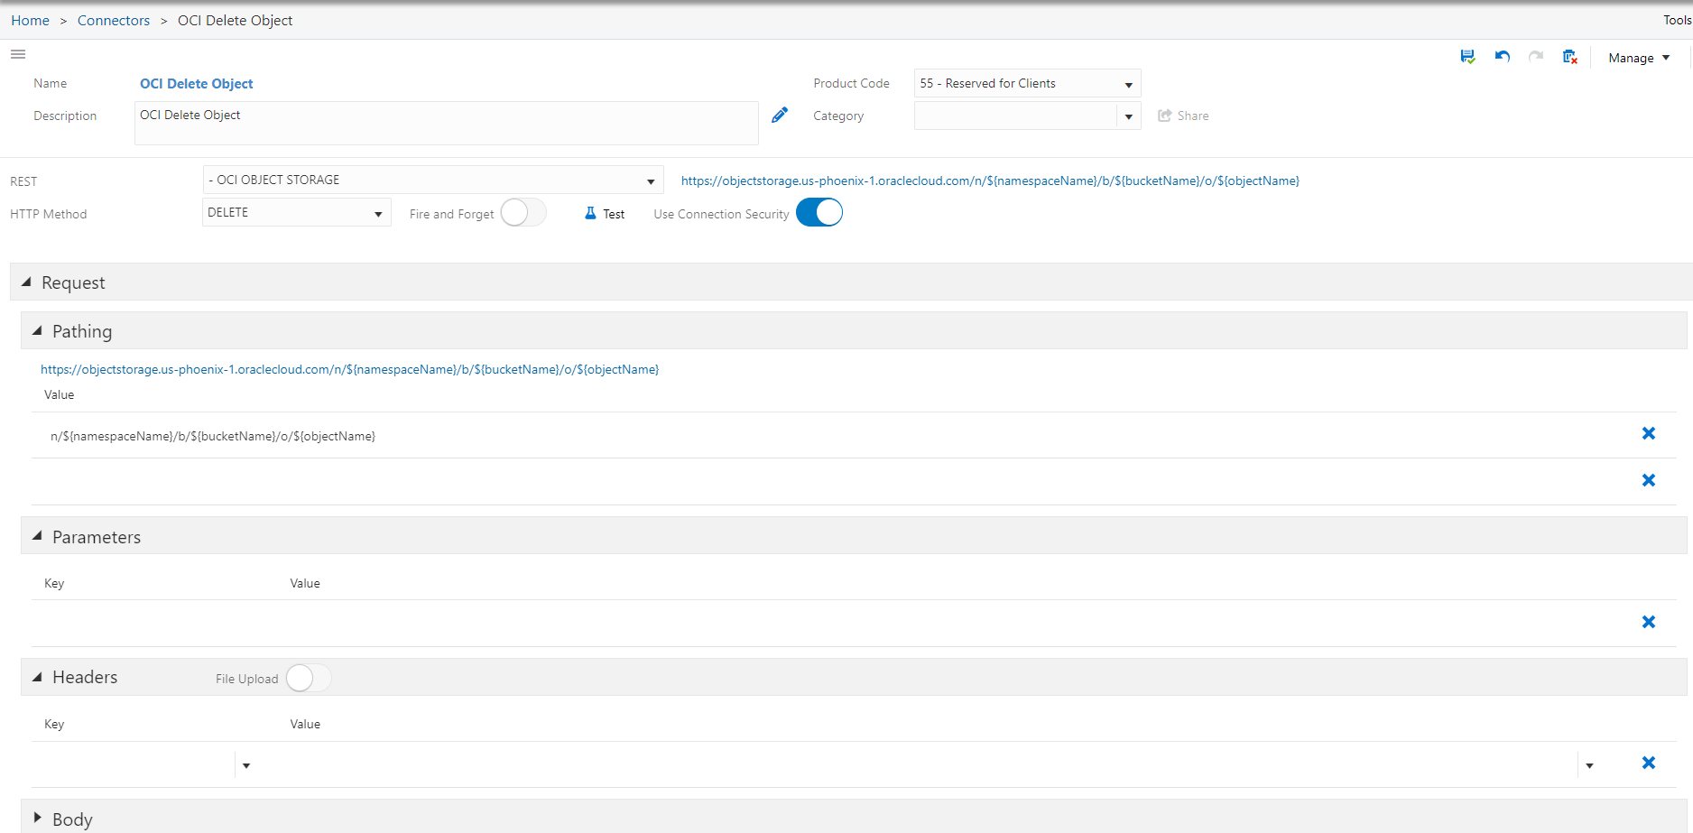Collapse the Pathing section
Screen dimensions: 1693x833
37,331
